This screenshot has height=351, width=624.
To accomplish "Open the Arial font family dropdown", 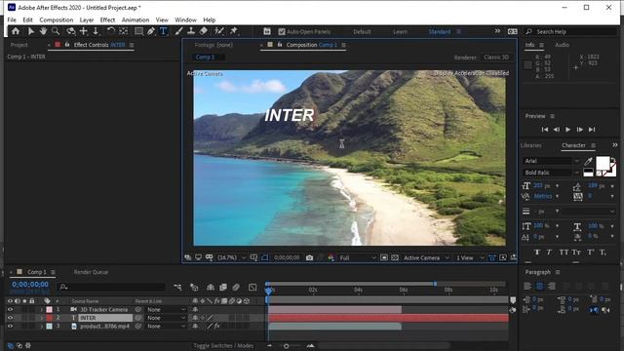I will click(x=551, y=161).
